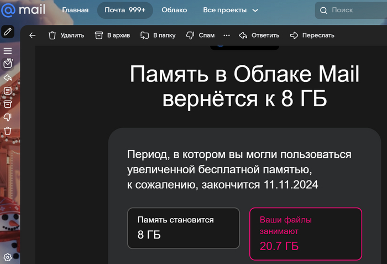Open the Главная page
Screen dimensions: 387x264
tap(75, 10)
